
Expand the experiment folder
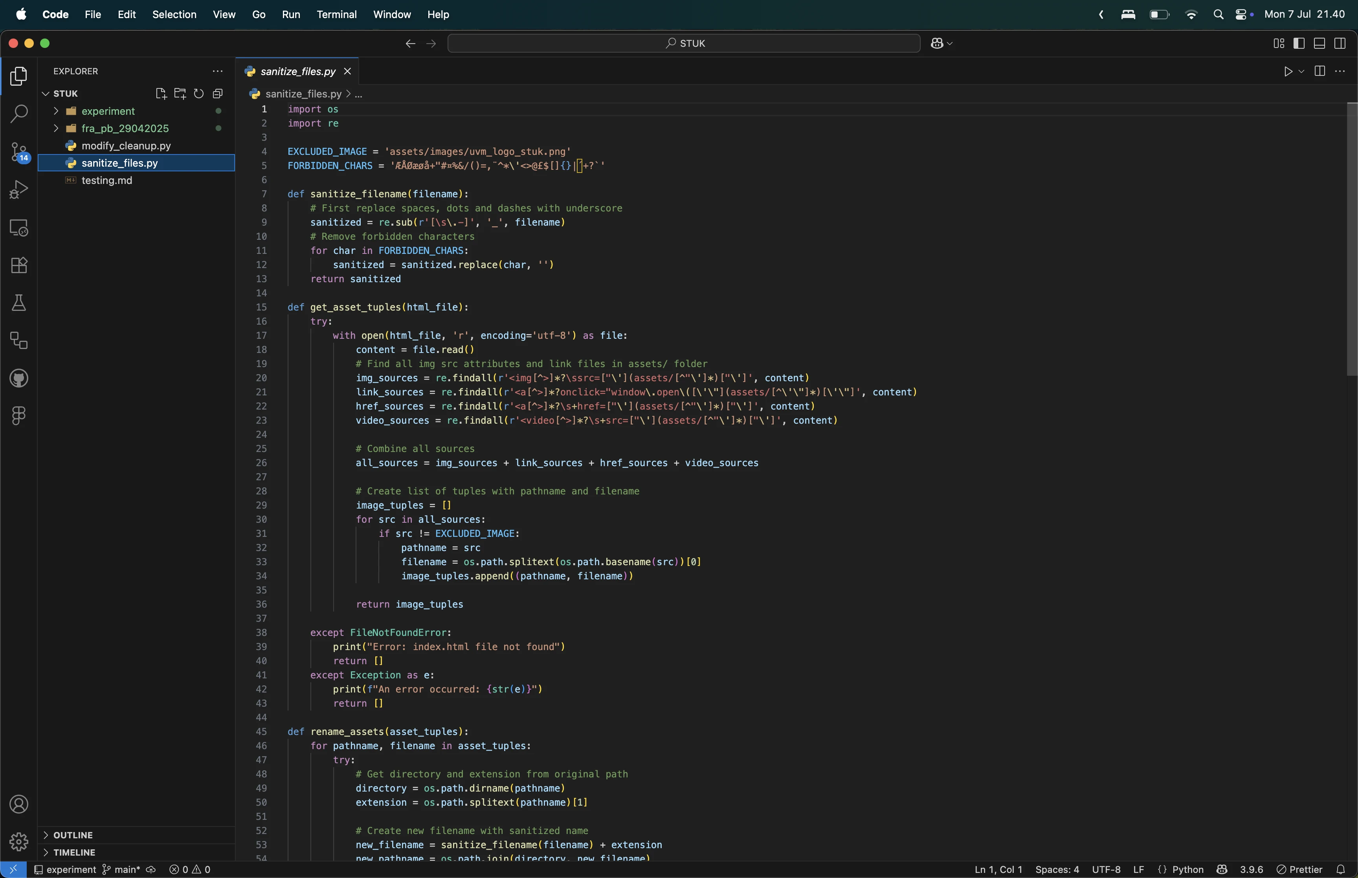108,111
